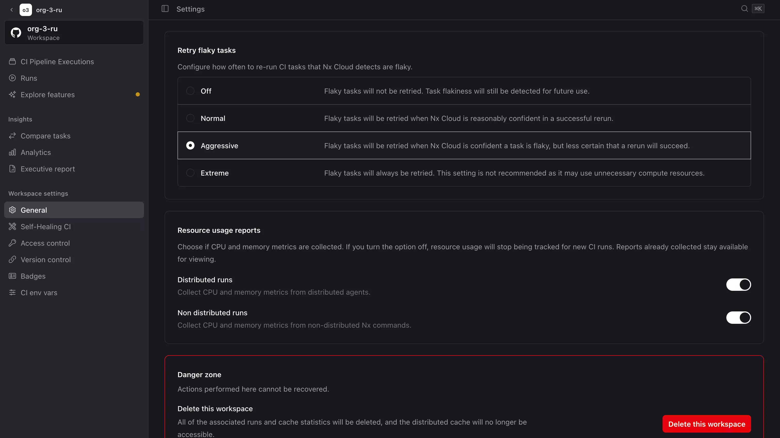Viewport: 780px width, 438px height.
Task: Click the red Delete this workspace button
Action: point(706,424)
